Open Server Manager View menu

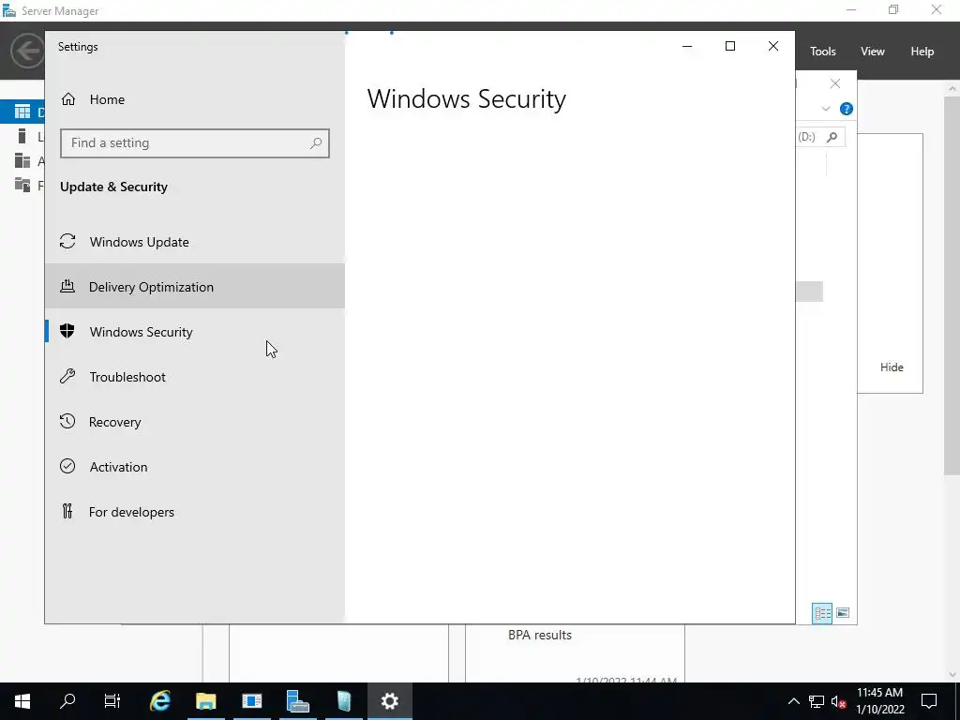873,52
